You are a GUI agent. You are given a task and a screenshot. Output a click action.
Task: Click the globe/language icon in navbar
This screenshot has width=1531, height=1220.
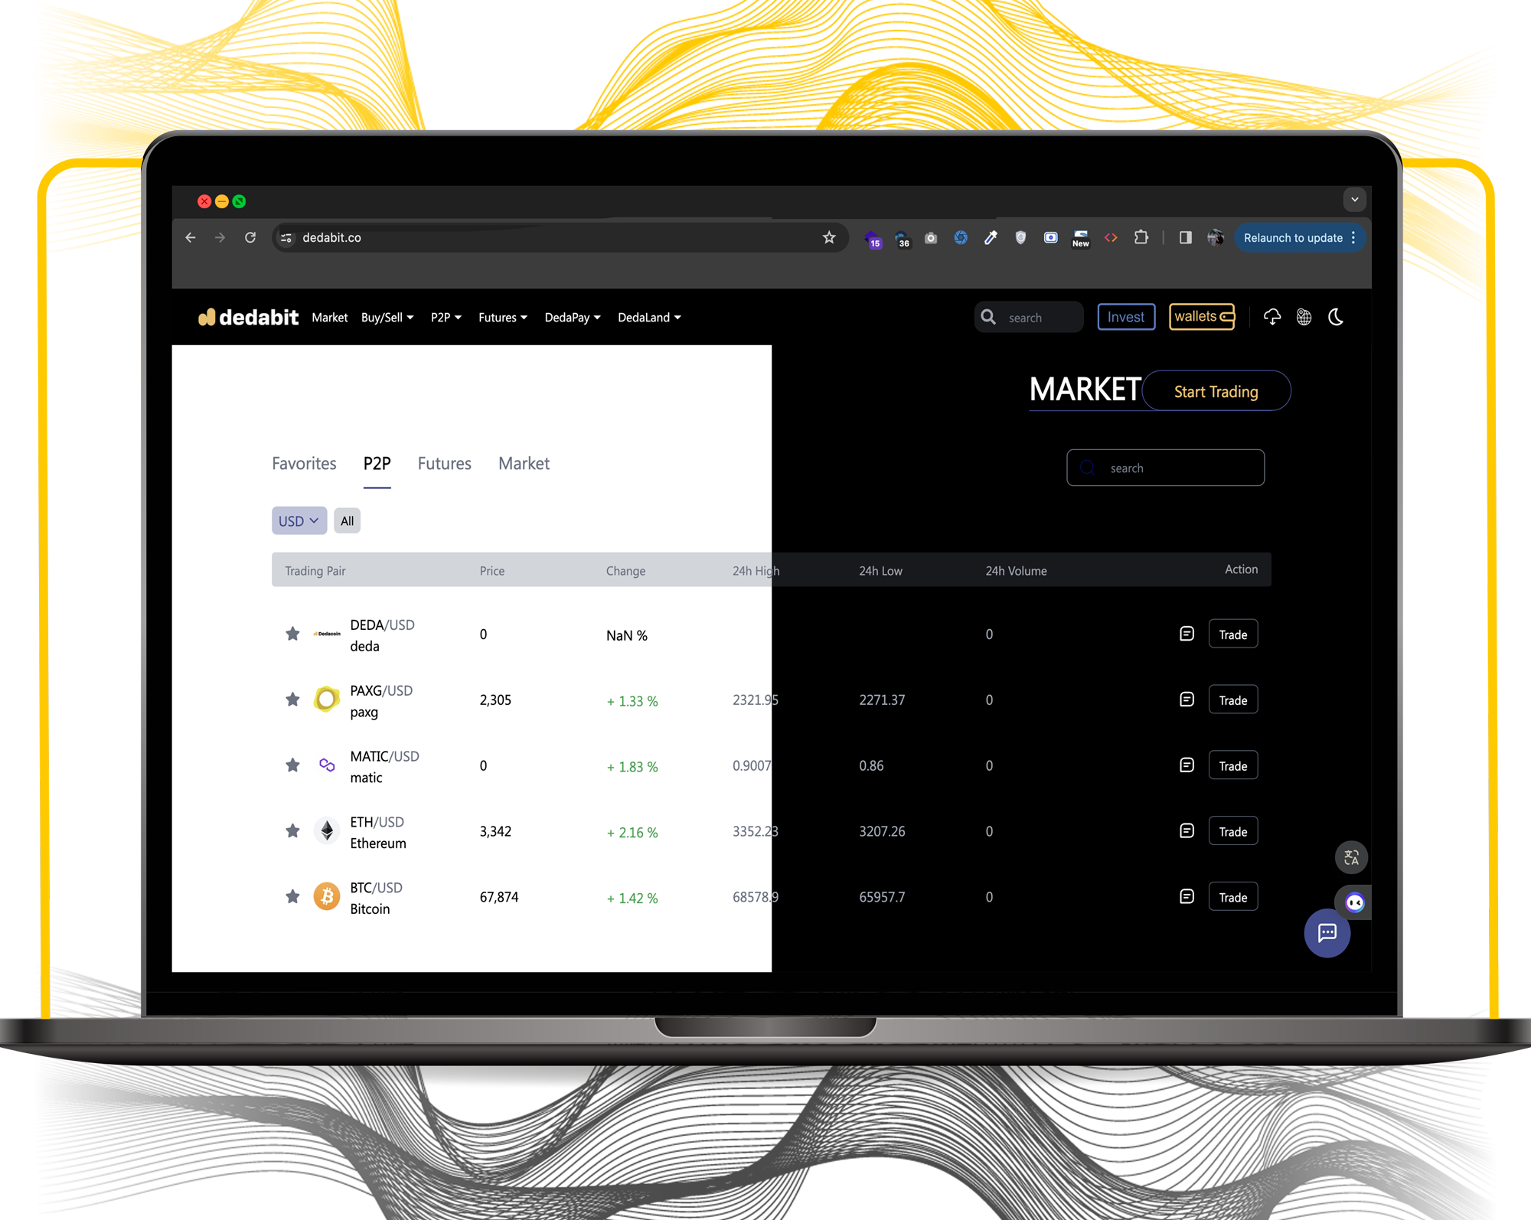coord(1303,318)
